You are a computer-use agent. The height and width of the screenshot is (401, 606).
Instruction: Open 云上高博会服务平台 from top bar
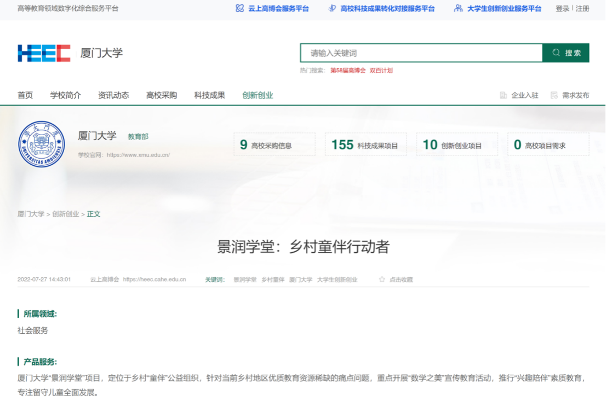click(272, 9)
